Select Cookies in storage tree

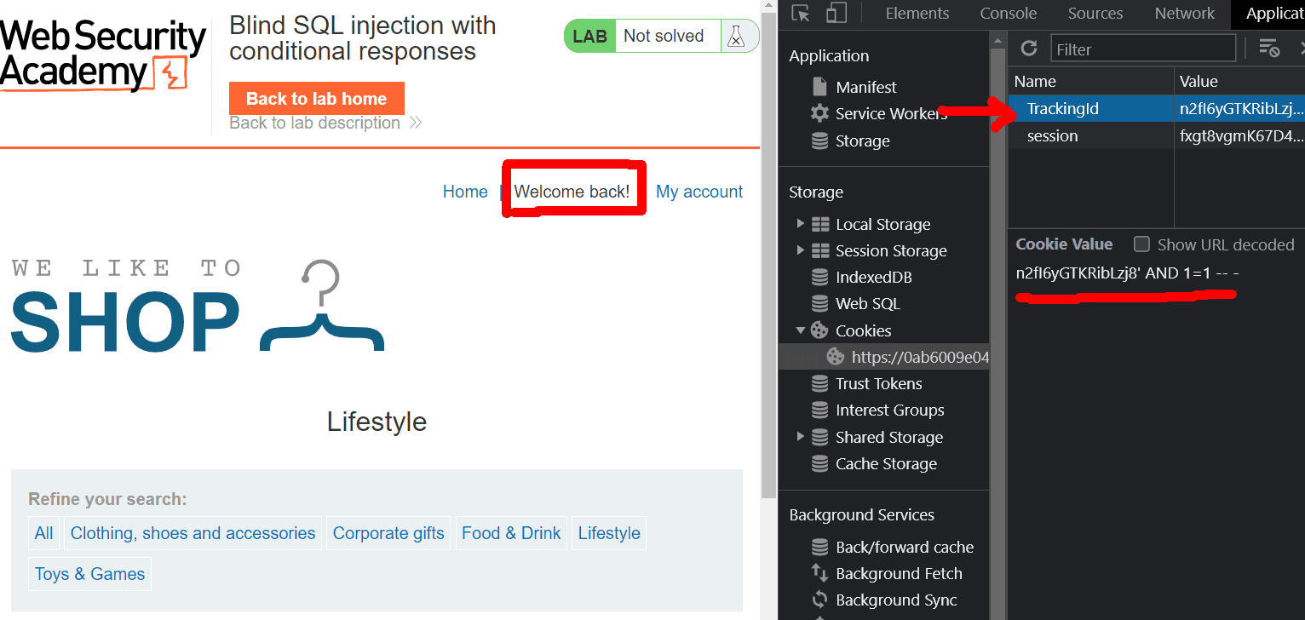click(863, 330)
